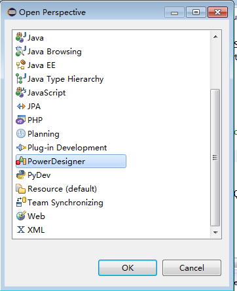The width and height of the screenshot is (237, 291).
Task: Click the JPA perspective icon
Action: coord(21,106)
